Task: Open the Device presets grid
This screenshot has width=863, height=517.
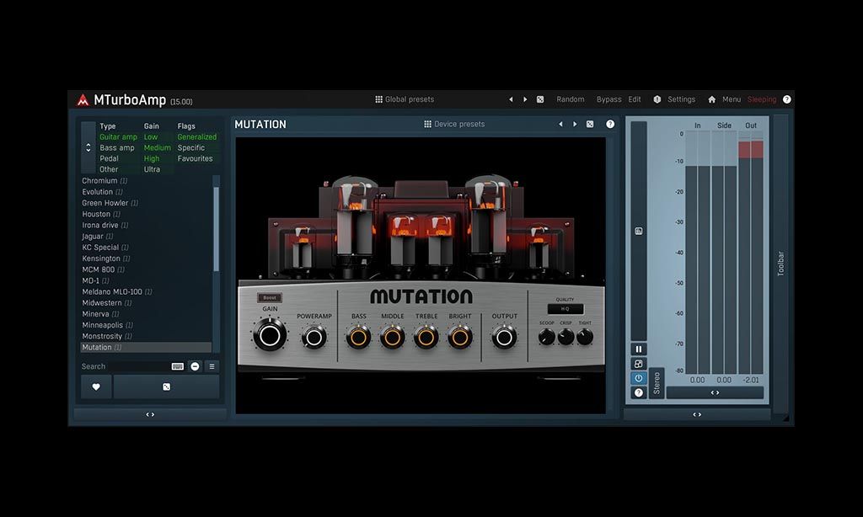Action: point(454,125)
